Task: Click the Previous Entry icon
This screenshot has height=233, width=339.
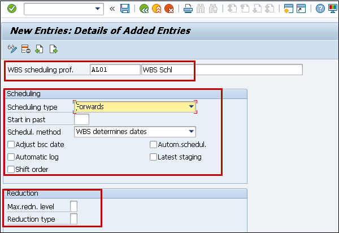Action: (x=39, y=49)
